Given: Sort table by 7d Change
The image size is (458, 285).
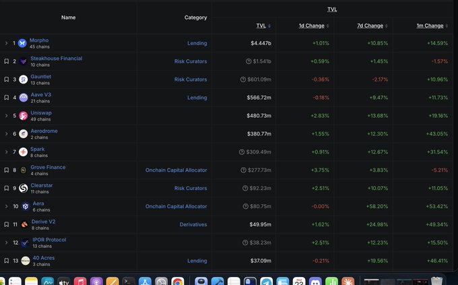Looking at the screenshot, I should pyautogui.click(x=372, y=26).
